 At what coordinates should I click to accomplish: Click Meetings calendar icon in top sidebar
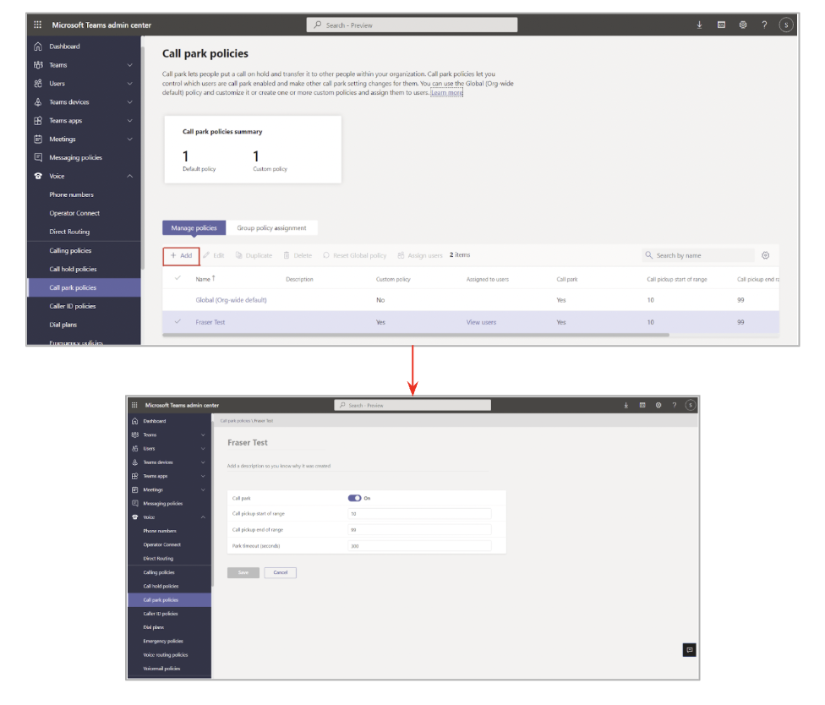coord(38,139)
